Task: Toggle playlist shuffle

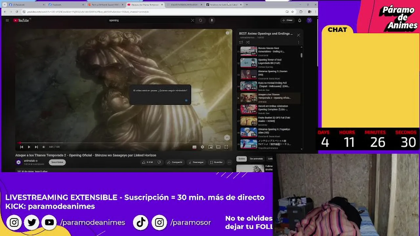Action: coord(248,42)
